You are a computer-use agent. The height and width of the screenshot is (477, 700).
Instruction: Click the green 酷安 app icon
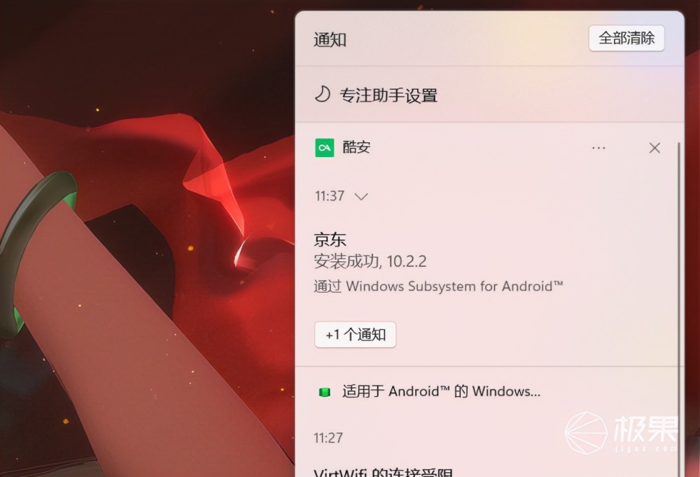[325, 148]
